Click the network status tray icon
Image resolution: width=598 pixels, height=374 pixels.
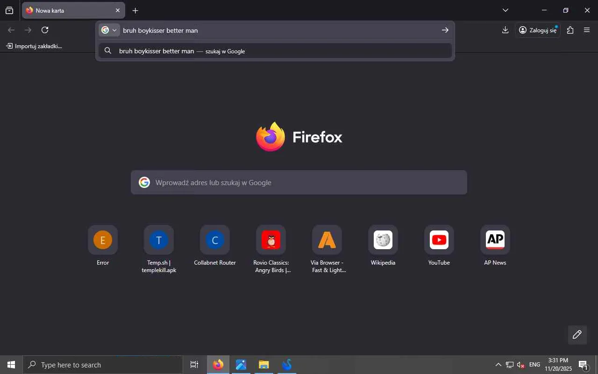coord(510,365)
